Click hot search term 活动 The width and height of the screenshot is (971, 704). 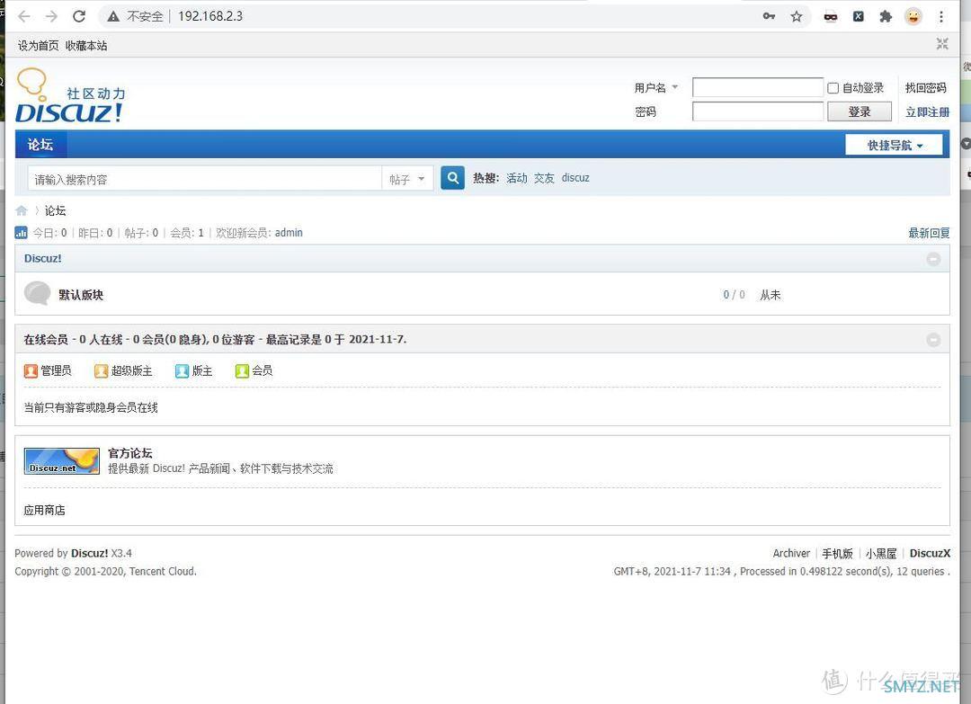516,178
